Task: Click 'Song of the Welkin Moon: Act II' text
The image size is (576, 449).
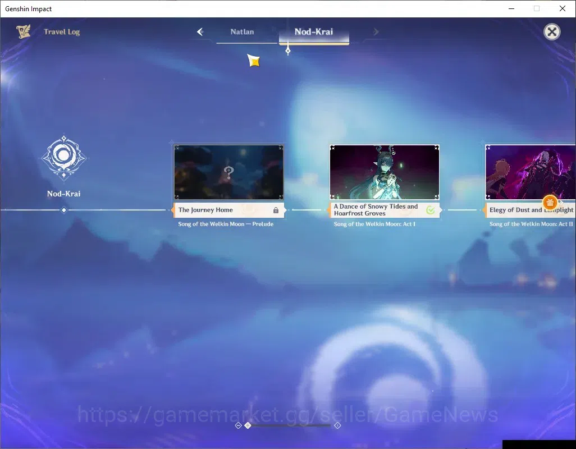Action: coord(531,224)
